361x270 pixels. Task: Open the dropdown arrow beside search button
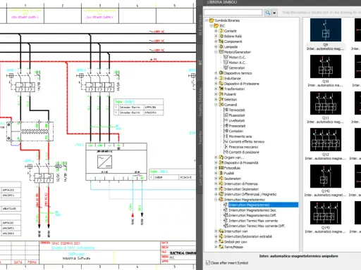[x=274, y=13]
